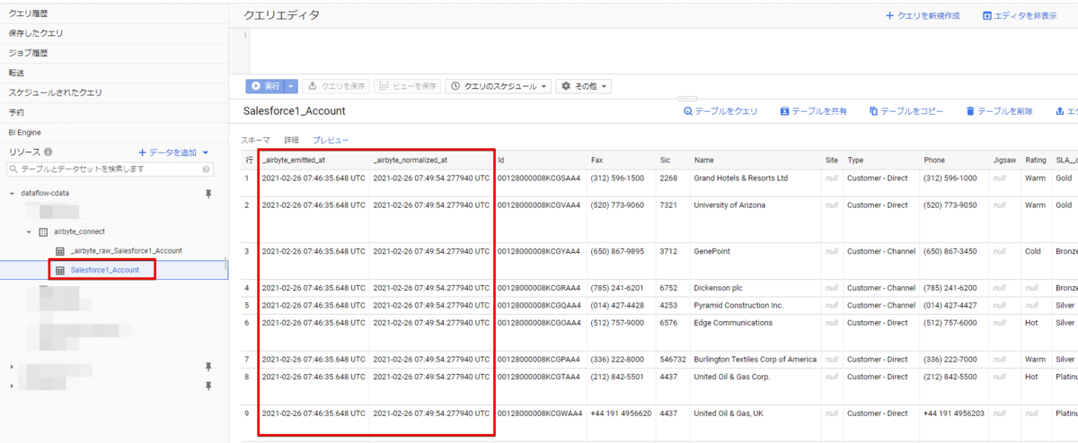1078x443 pixels.
Task: Click Pyramid Construction Inc. cell
Action: (x=738, y=305)
